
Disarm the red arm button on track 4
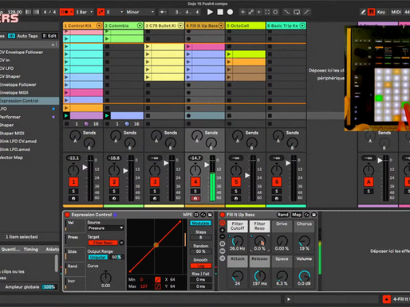[195, 198]
